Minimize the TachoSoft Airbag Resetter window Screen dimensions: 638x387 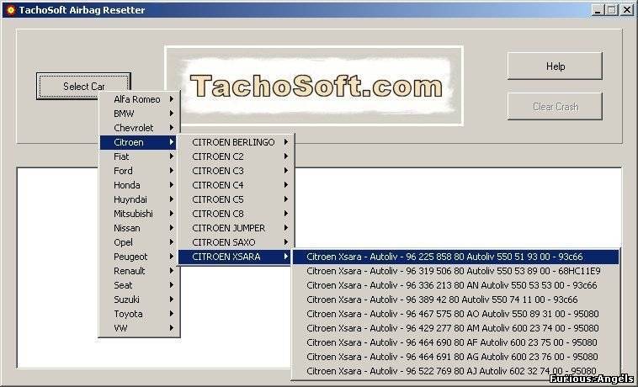(x=598, y=10)
